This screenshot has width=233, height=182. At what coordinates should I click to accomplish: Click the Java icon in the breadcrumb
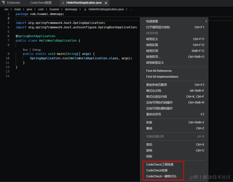[85, 9]
